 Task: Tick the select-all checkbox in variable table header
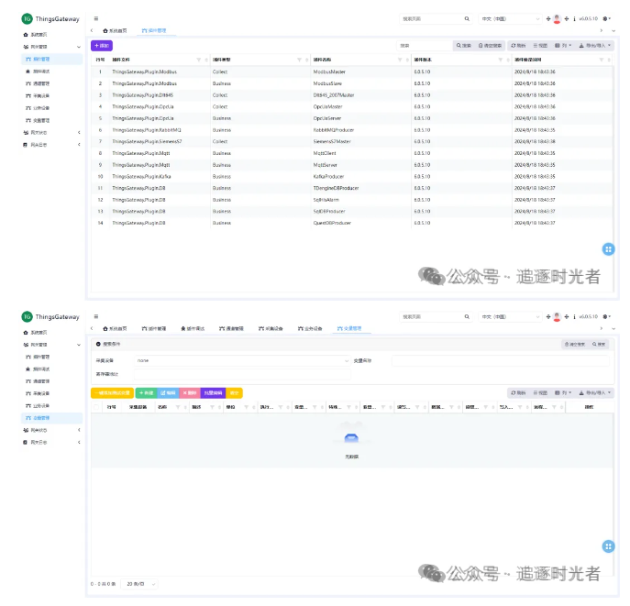click(x=96, y=407)
